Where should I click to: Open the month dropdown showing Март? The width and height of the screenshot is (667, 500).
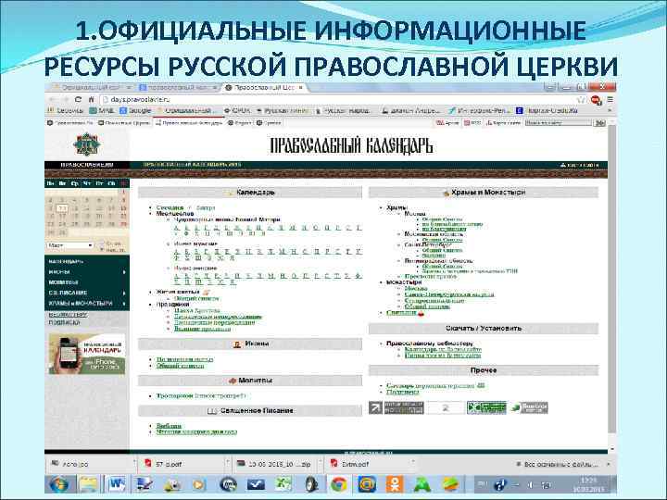click(69, 245)
